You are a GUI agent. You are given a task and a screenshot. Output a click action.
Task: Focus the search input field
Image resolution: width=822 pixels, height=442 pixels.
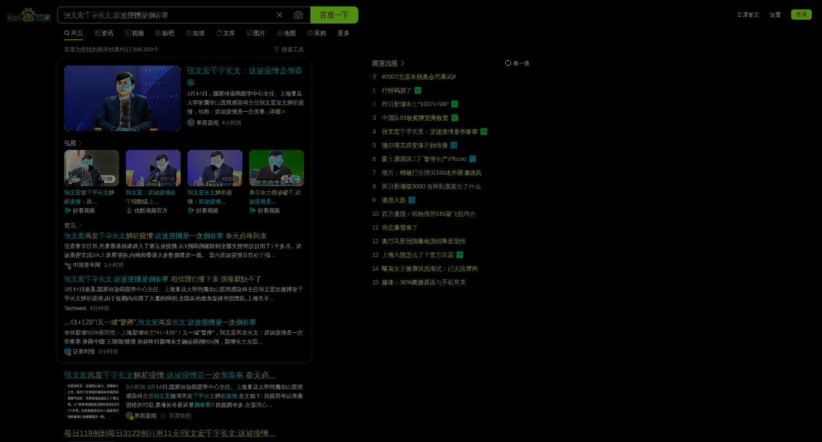coord(167,15)
